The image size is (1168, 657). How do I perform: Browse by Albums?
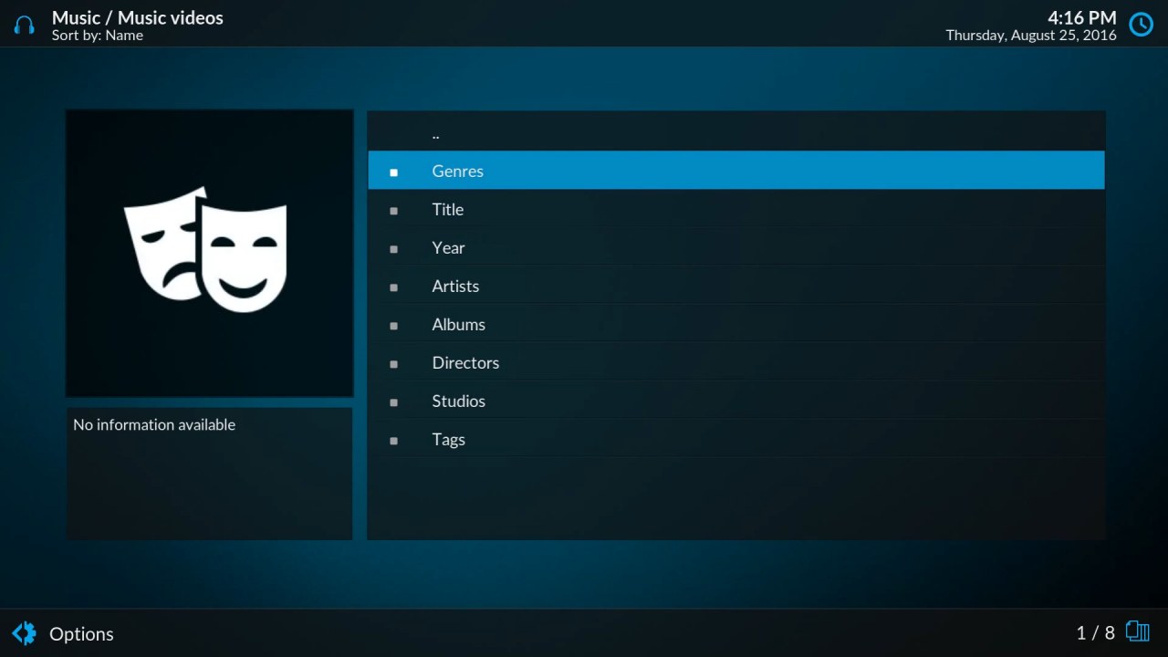[458, 324]
